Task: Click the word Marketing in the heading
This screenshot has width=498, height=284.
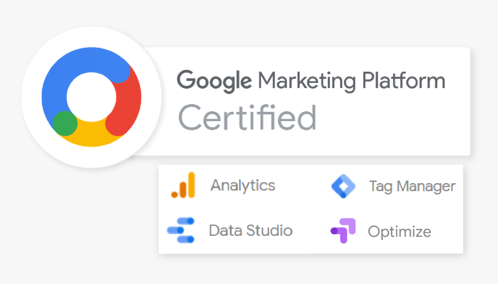Action: coord(307,81)
